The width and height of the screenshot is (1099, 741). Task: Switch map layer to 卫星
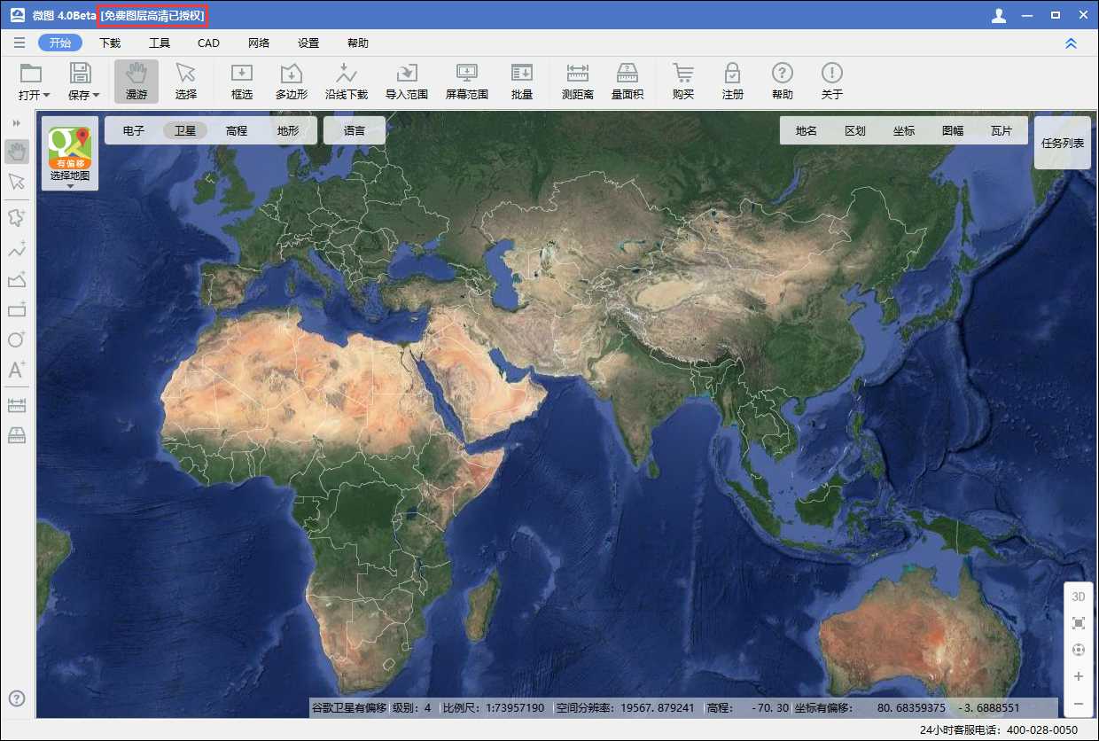pyautogui.click(x=185, y=130)
